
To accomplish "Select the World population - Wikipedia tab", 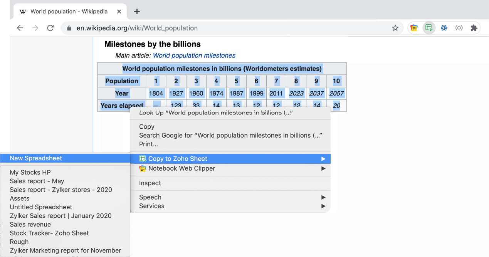I will (x=70, y=12).
